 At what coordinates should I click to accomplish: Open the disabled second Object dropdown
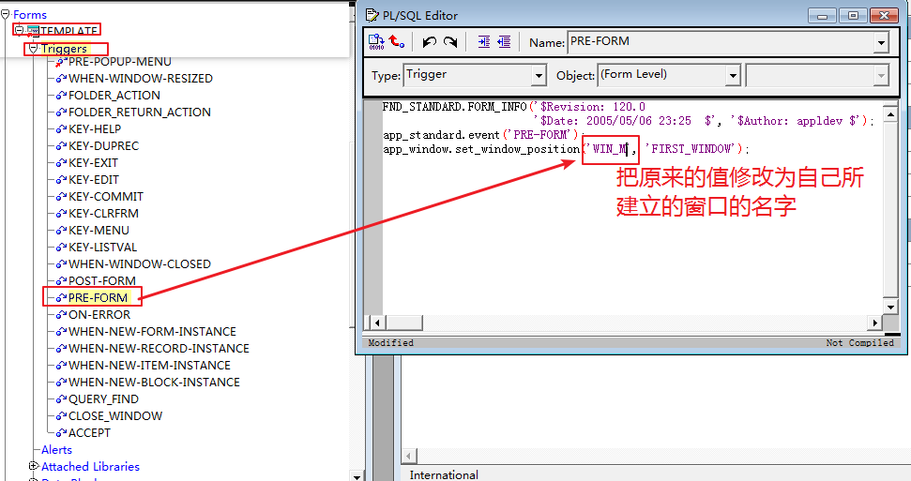pyautogui.click(x=881, y=75)
